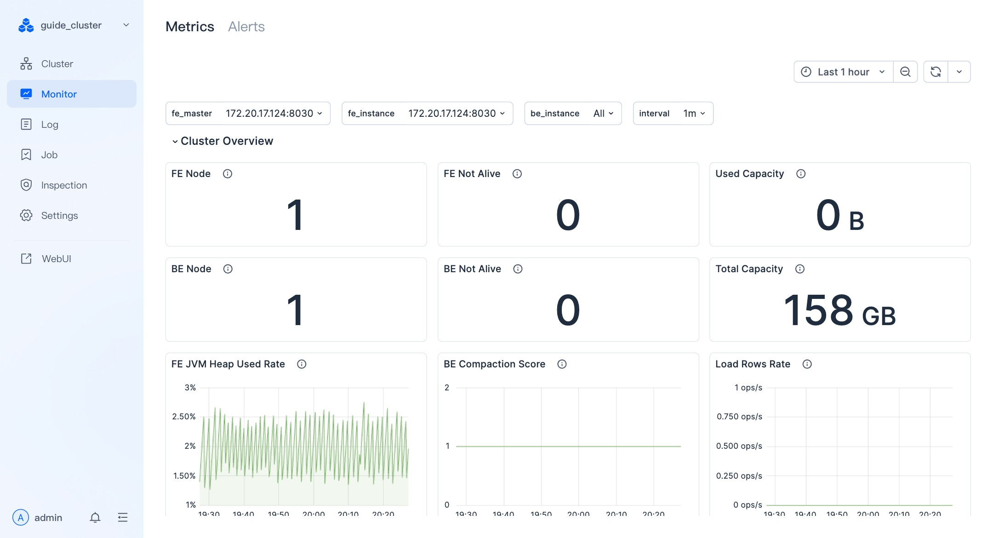Click the guide_cluster logo icon
This screenshot has width=993, height=538.
click(x=26, y=25)
